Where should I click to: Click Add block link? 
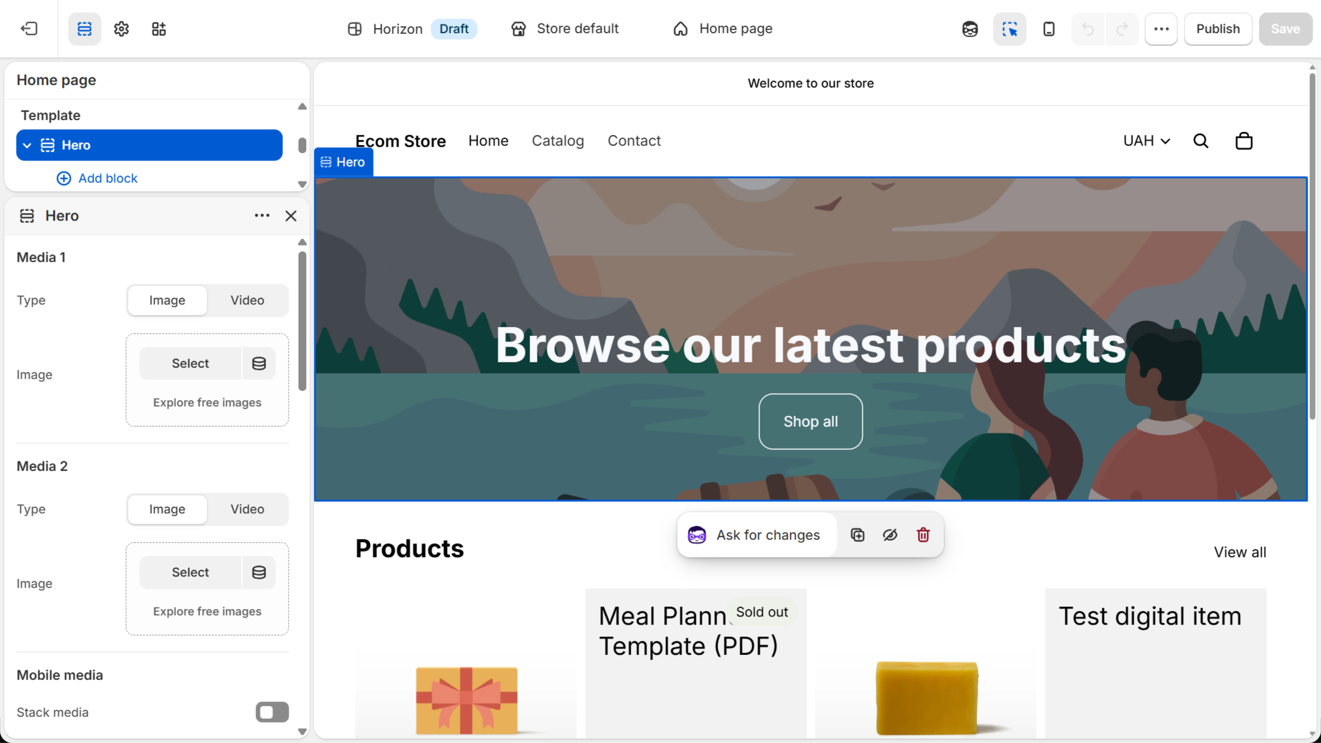[97, 178]
